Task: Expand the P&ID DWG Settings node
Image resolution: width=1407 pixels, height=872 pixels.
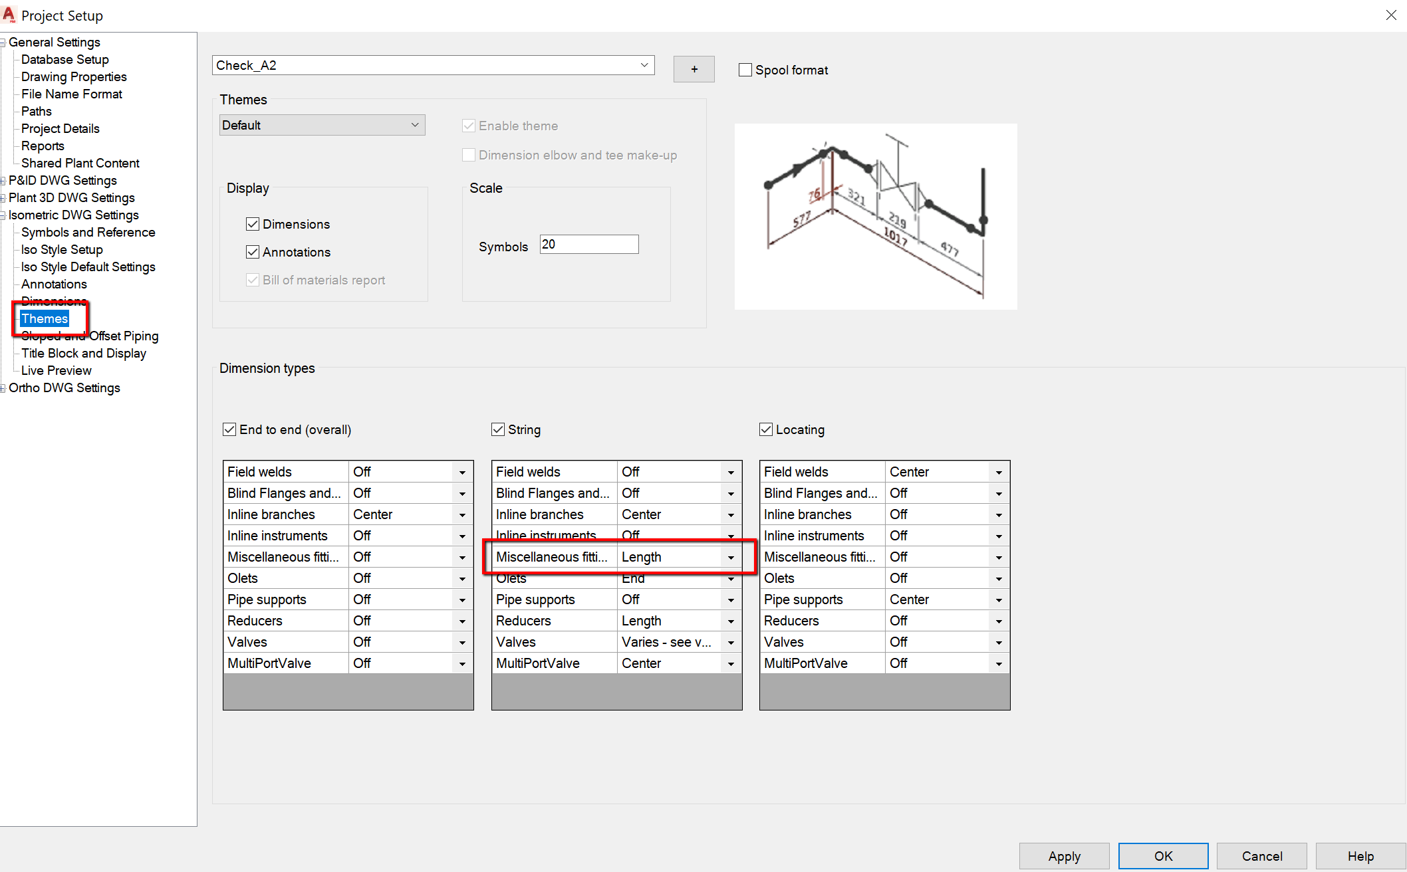Action: pos(3,180)
